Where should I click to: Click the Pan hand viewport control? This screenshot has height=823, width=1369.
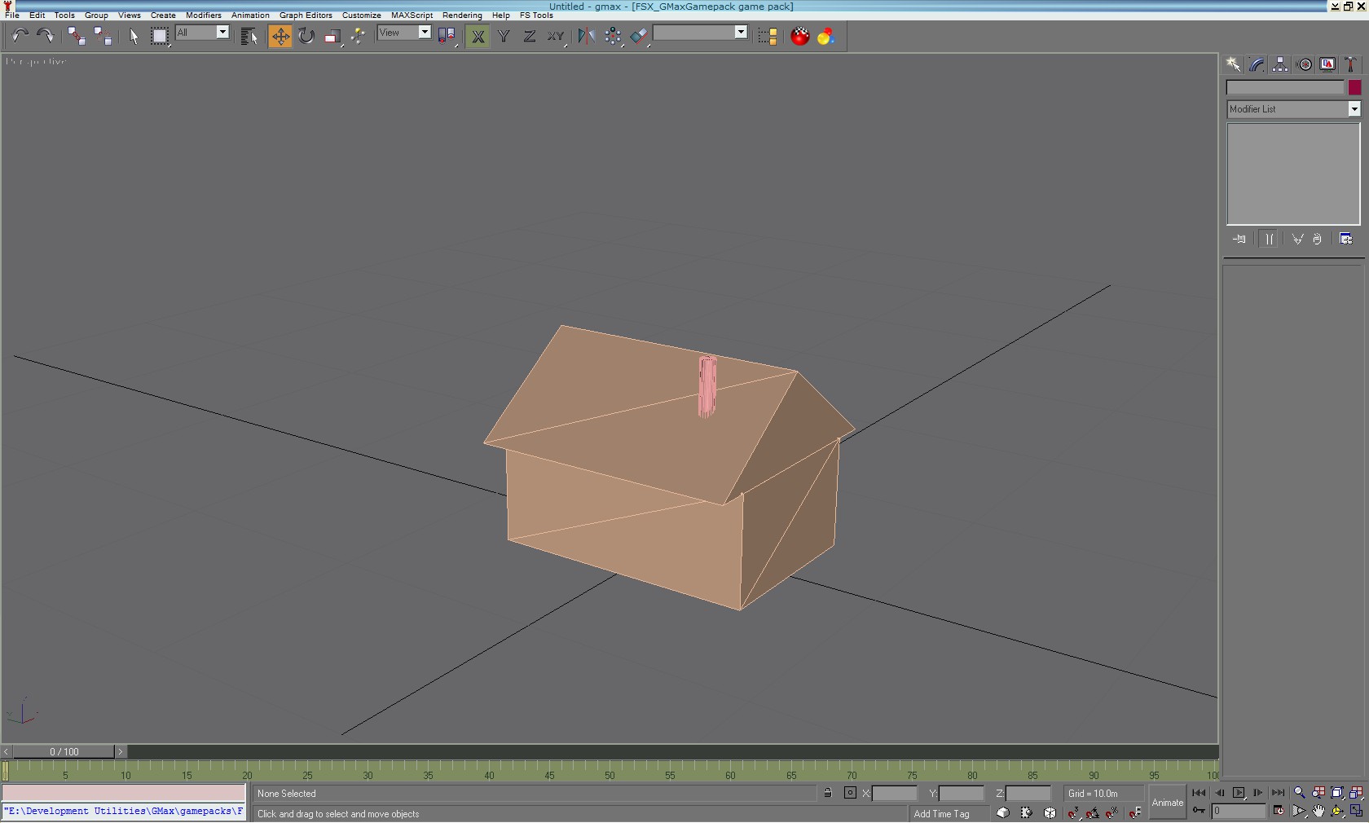tap(1318, 812)
